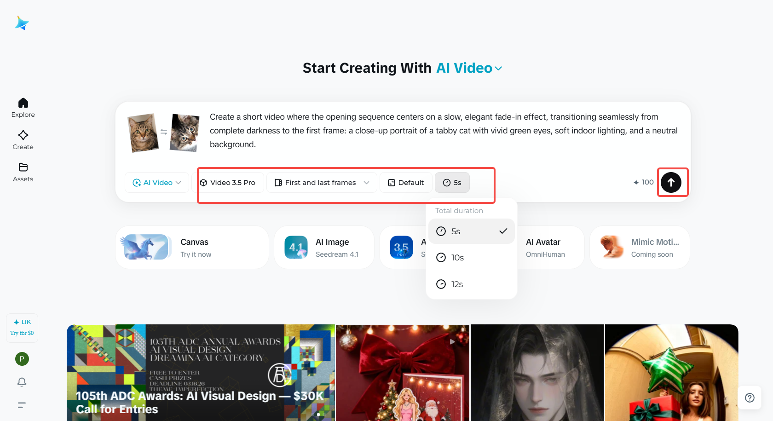Viewport: 773px width, 421px height.
Task: Select the 12s total duration option
Action: (x=472, y=284)
